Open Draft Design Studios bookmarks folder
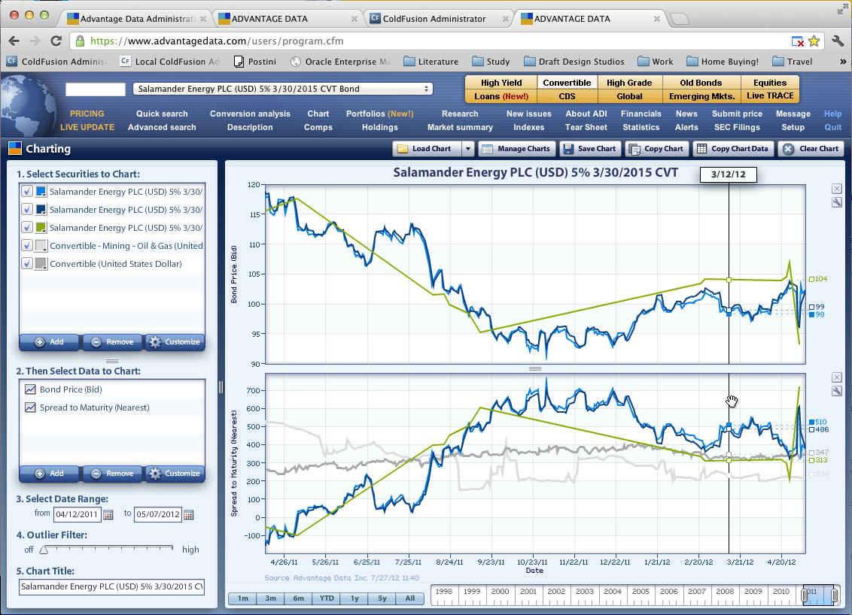 coord(574,62)
